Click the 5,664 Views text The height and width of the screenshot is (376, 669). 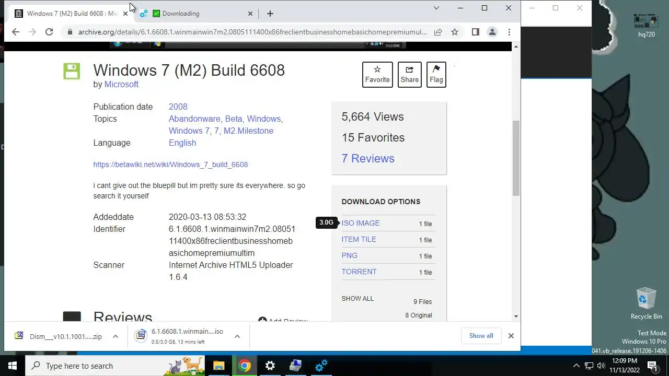pos(373,116)
